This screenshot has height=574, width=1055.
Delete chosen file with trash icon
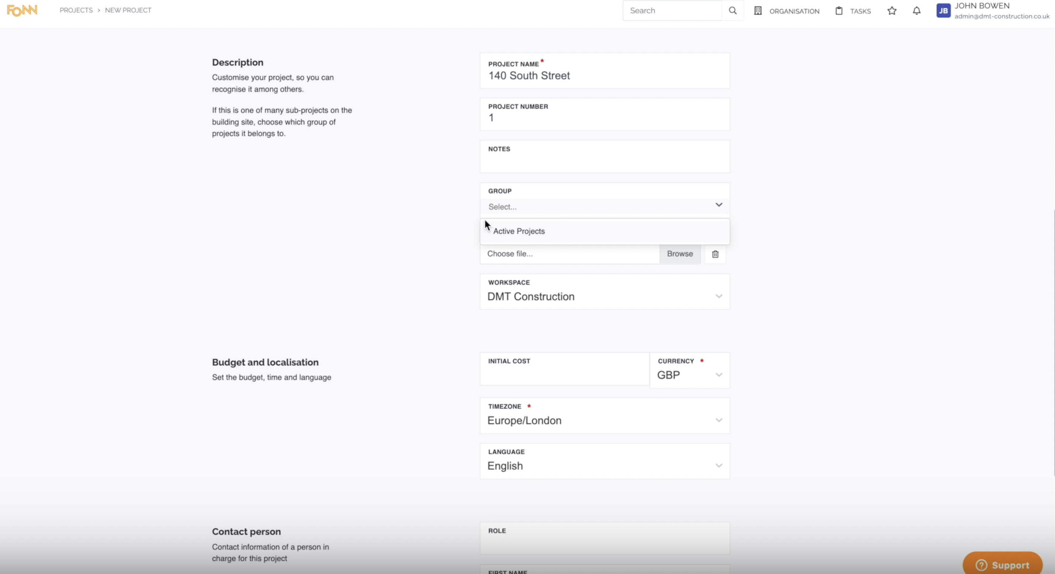tap(715, 254)
